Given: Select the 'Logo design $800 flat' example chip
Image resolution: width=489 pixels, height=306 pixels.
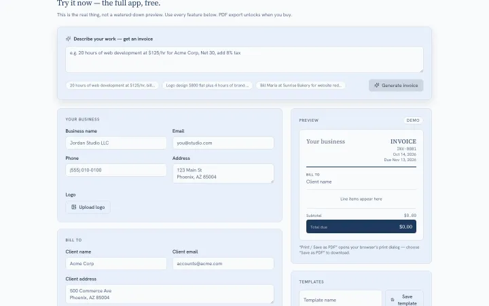Looking at the screenshot, I should click(x=207, y=85).
